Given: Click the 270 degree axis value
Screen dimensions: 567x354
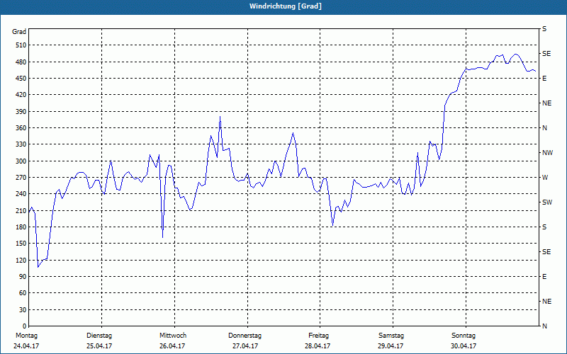Looking at the screenshot, I should click(21, 178).
